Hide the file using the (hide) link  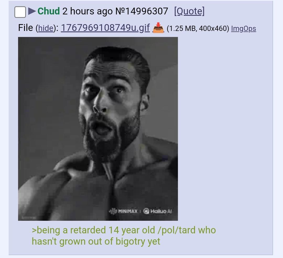(46, 28)
